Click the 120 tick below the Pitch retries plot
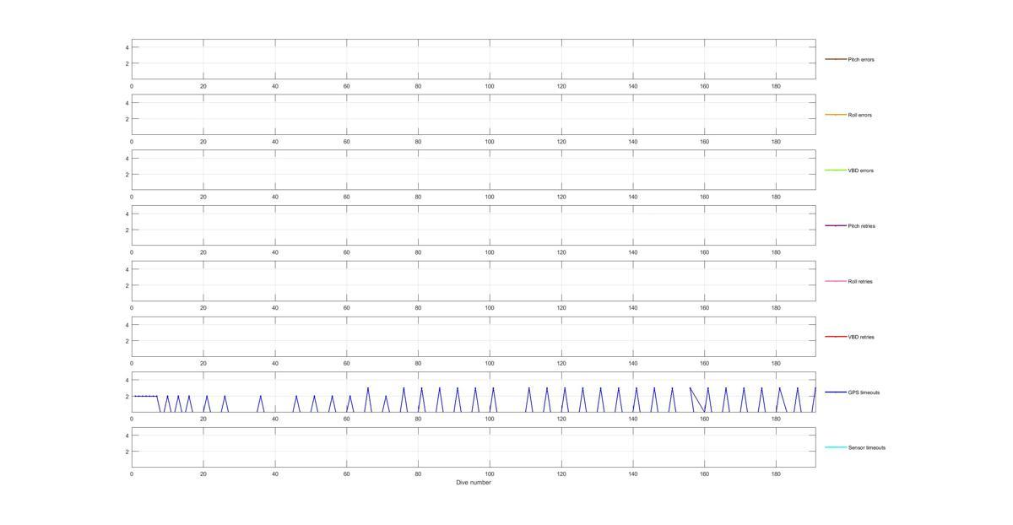This screenshot has width=1013, height=525. [561, 252]
